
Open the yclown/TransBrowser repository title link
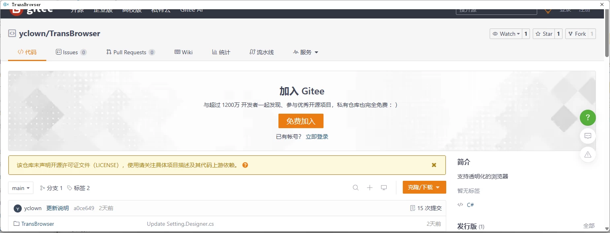60,33
